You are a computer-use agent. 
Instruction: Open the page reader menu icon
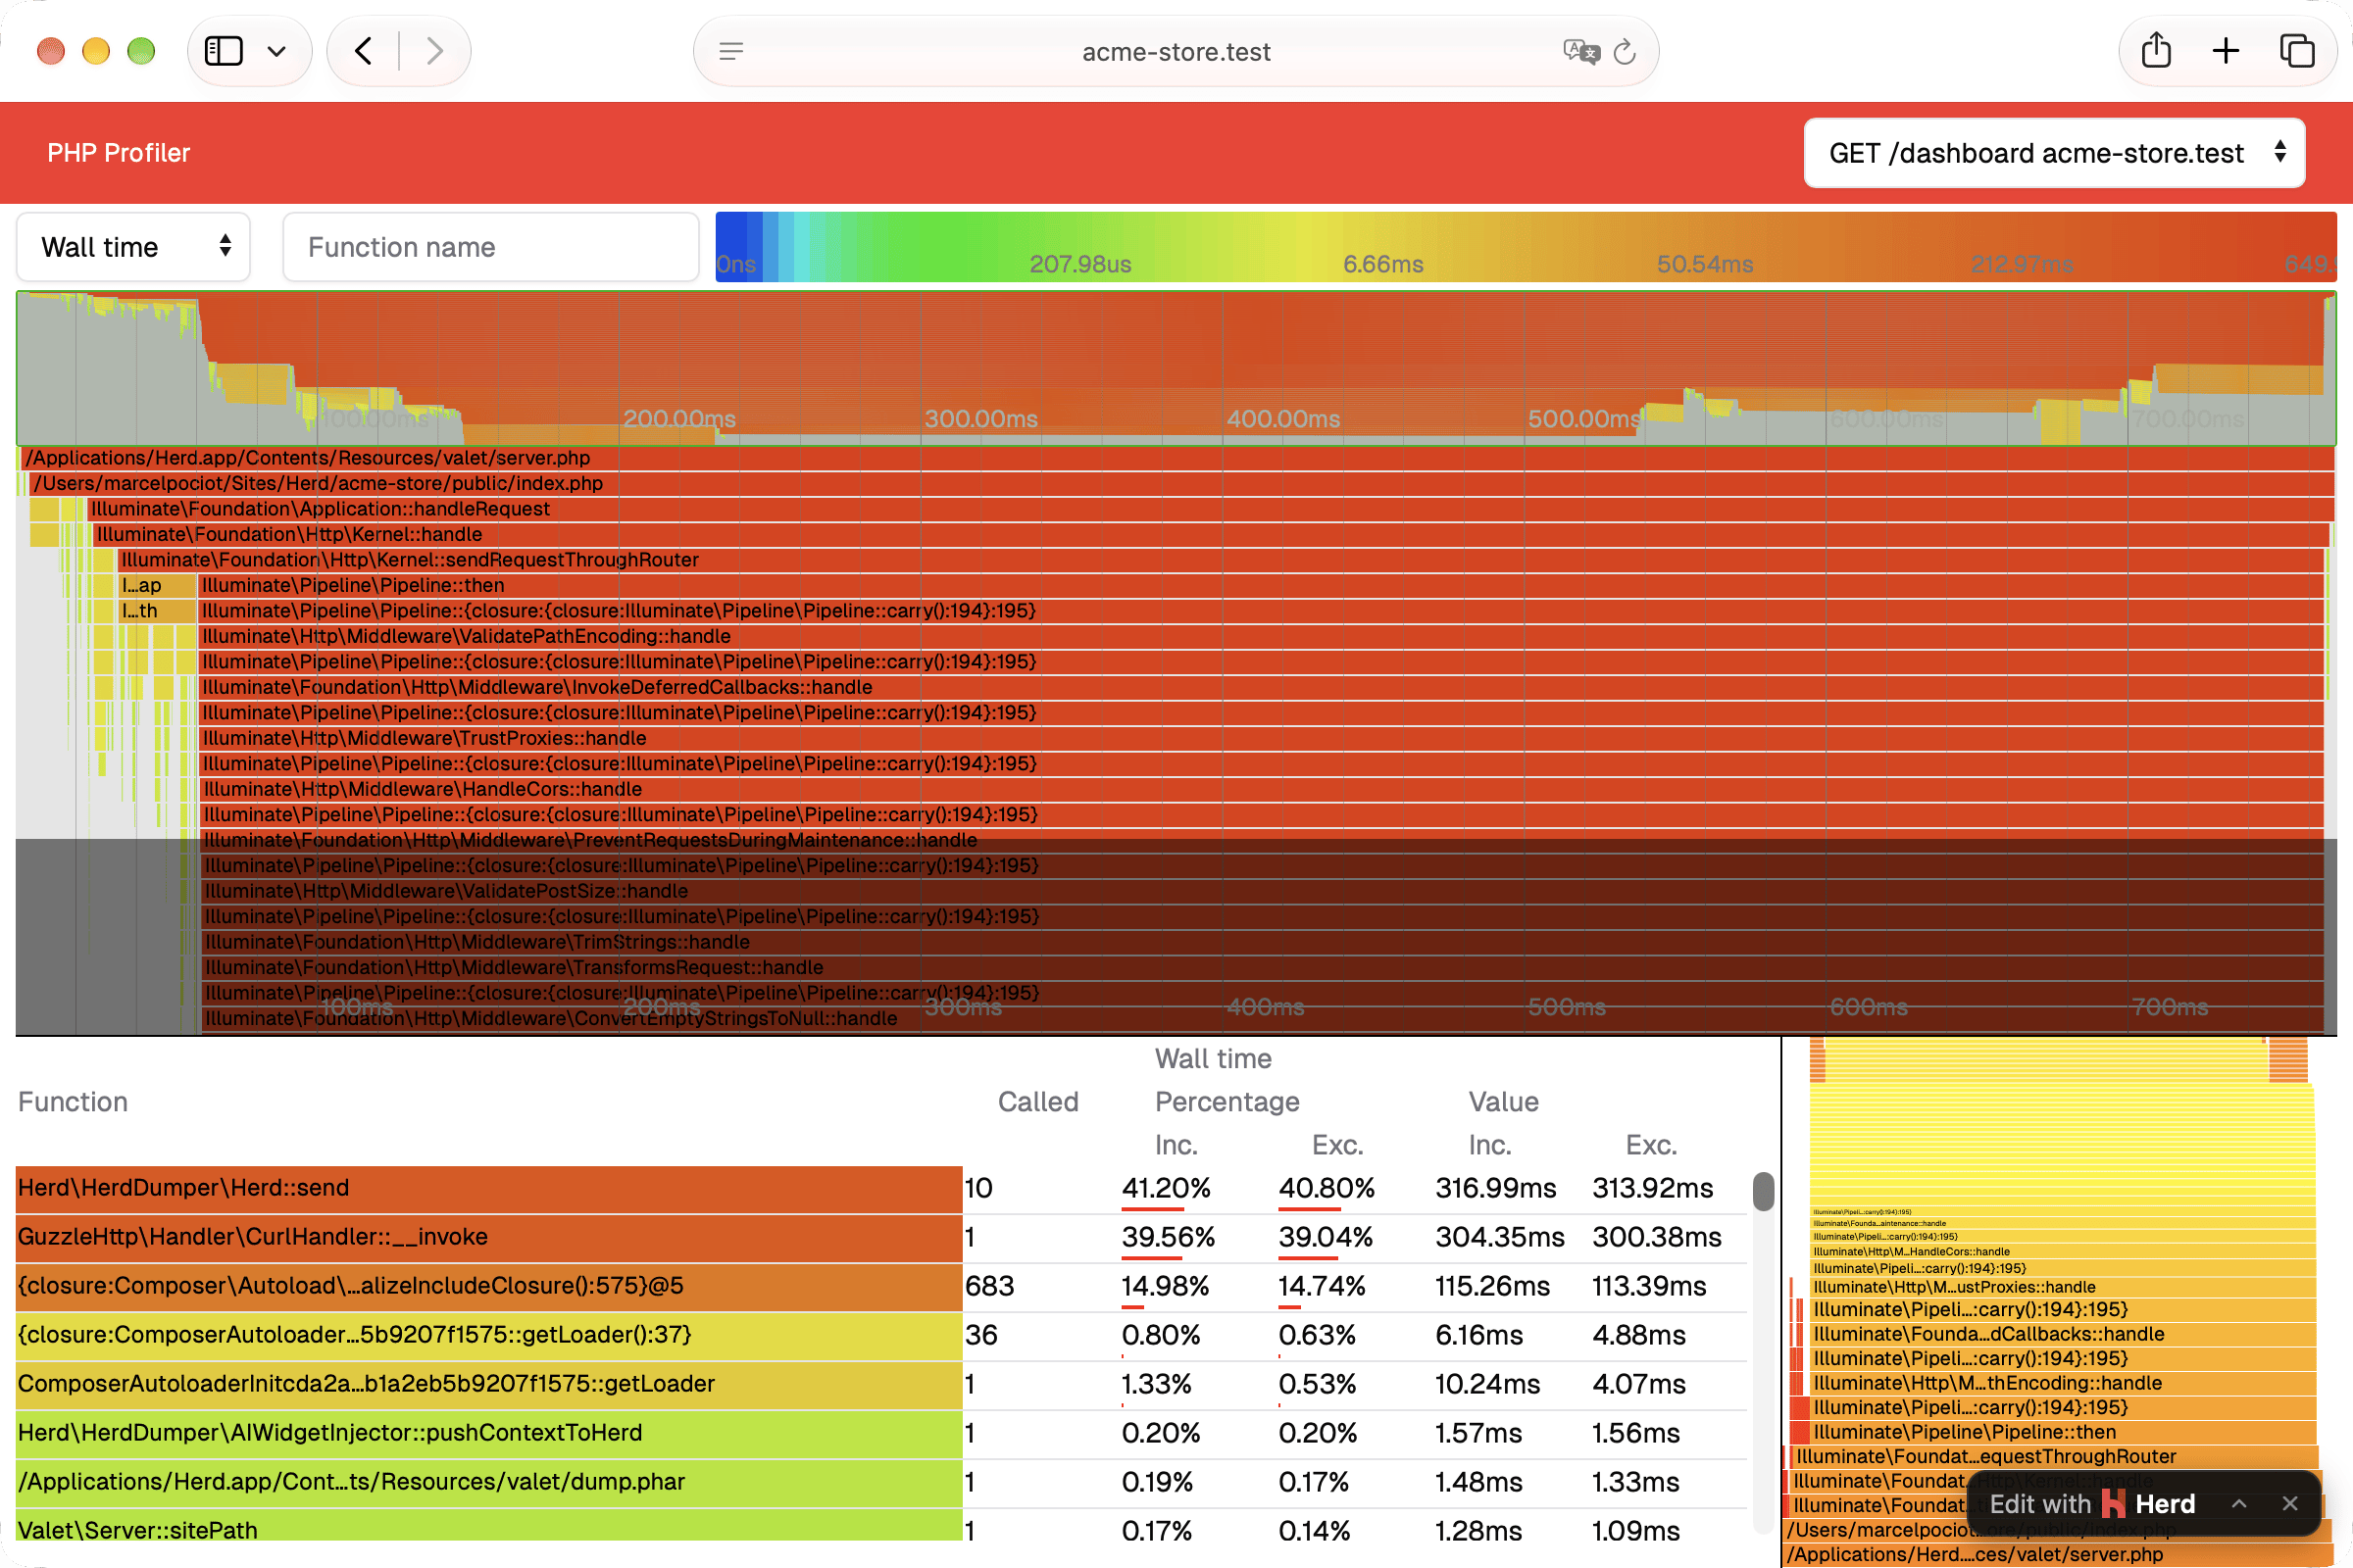coord(731,51)
